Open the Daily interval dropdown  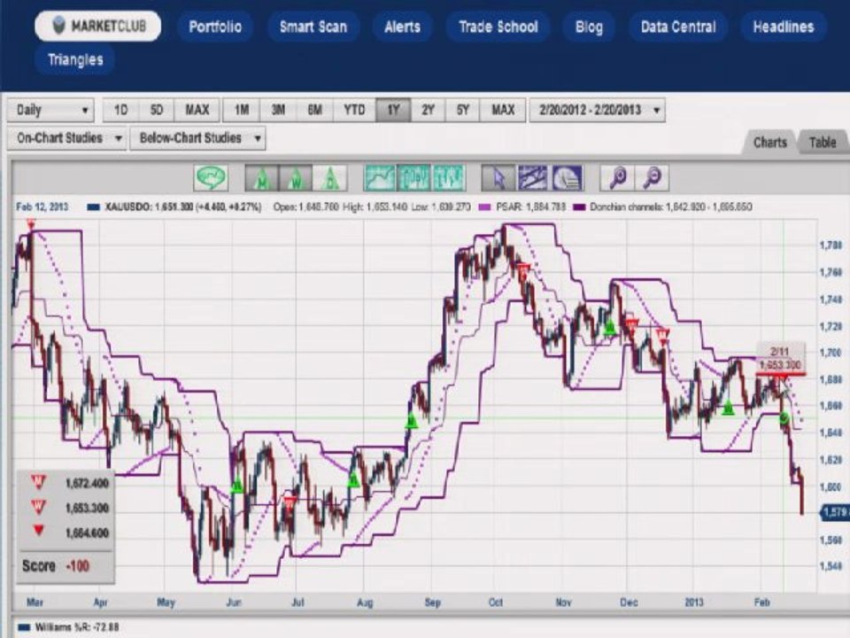(x=50, y=110)
